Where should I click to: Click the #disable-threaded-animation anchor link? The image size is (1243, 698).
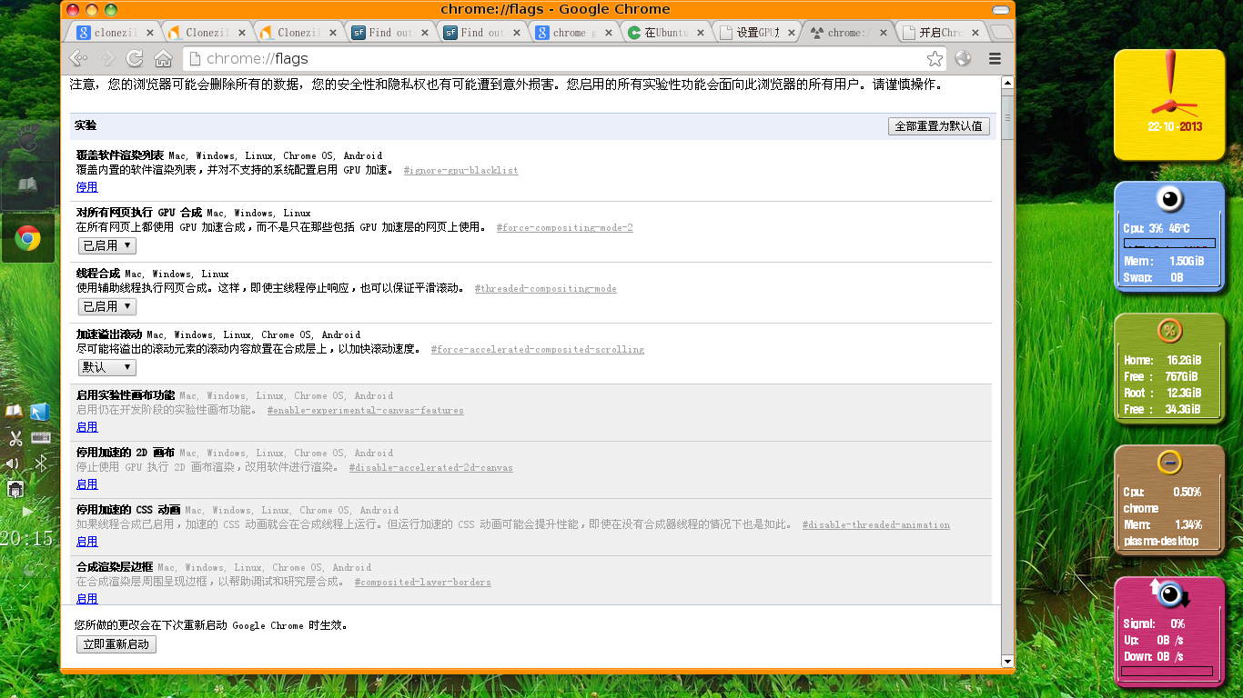pos(876,525)
